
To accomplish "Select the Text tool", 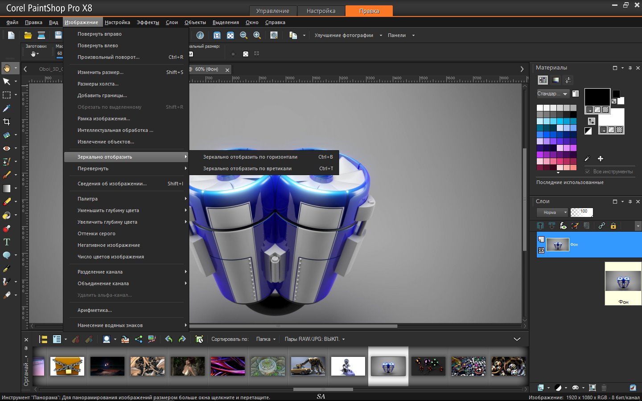I will (7, 242).
